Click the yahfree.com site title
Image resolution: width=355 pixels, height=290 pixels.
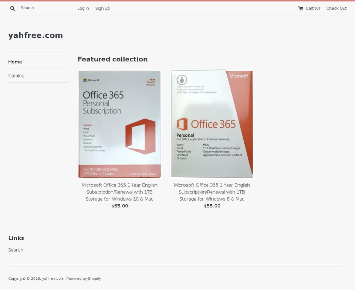click(x=35, y=35)
